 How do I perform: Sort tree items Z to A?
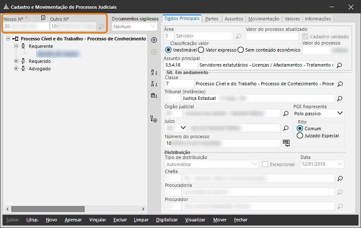pos(154,84)
